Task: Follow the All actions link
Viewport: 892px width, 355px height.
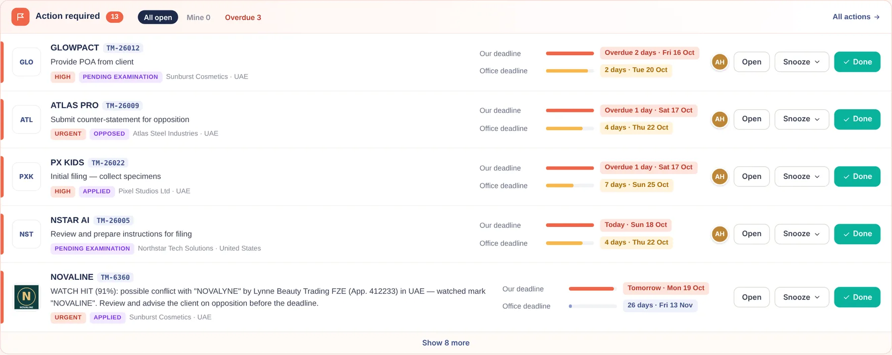Action: coord(856,17)
